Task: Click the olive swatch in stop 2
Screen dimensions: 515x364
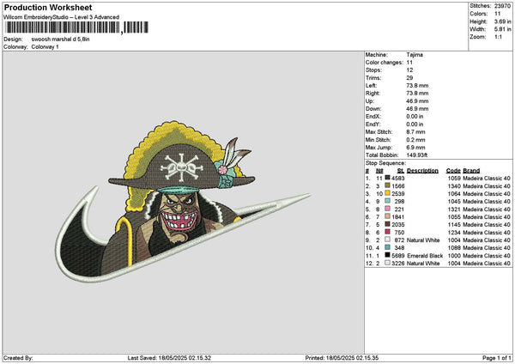Action: click(x=388, y=185)
